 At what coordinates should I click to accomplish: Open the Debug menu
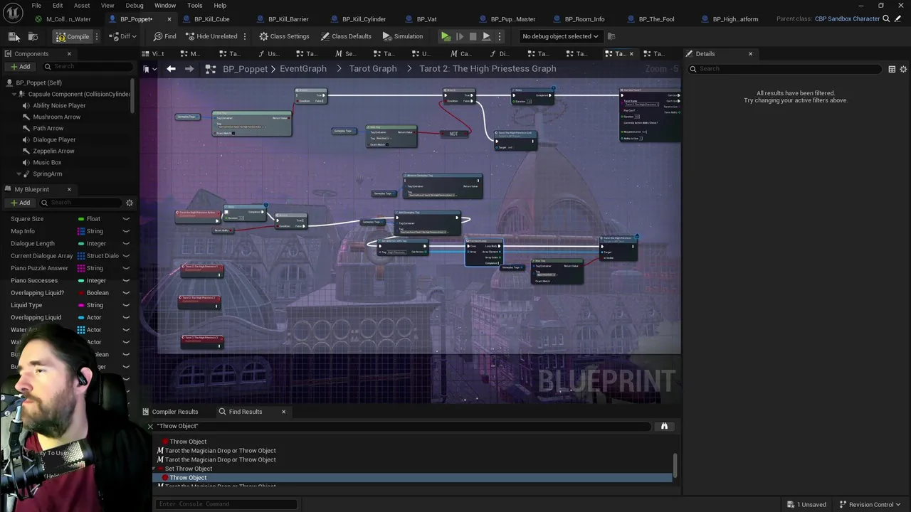[x=135, y=5]
